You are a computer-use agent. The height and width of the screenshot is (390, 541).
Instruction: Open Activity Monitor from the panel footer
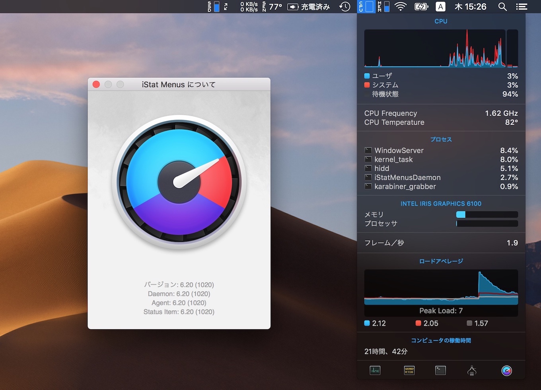[375, 371]
